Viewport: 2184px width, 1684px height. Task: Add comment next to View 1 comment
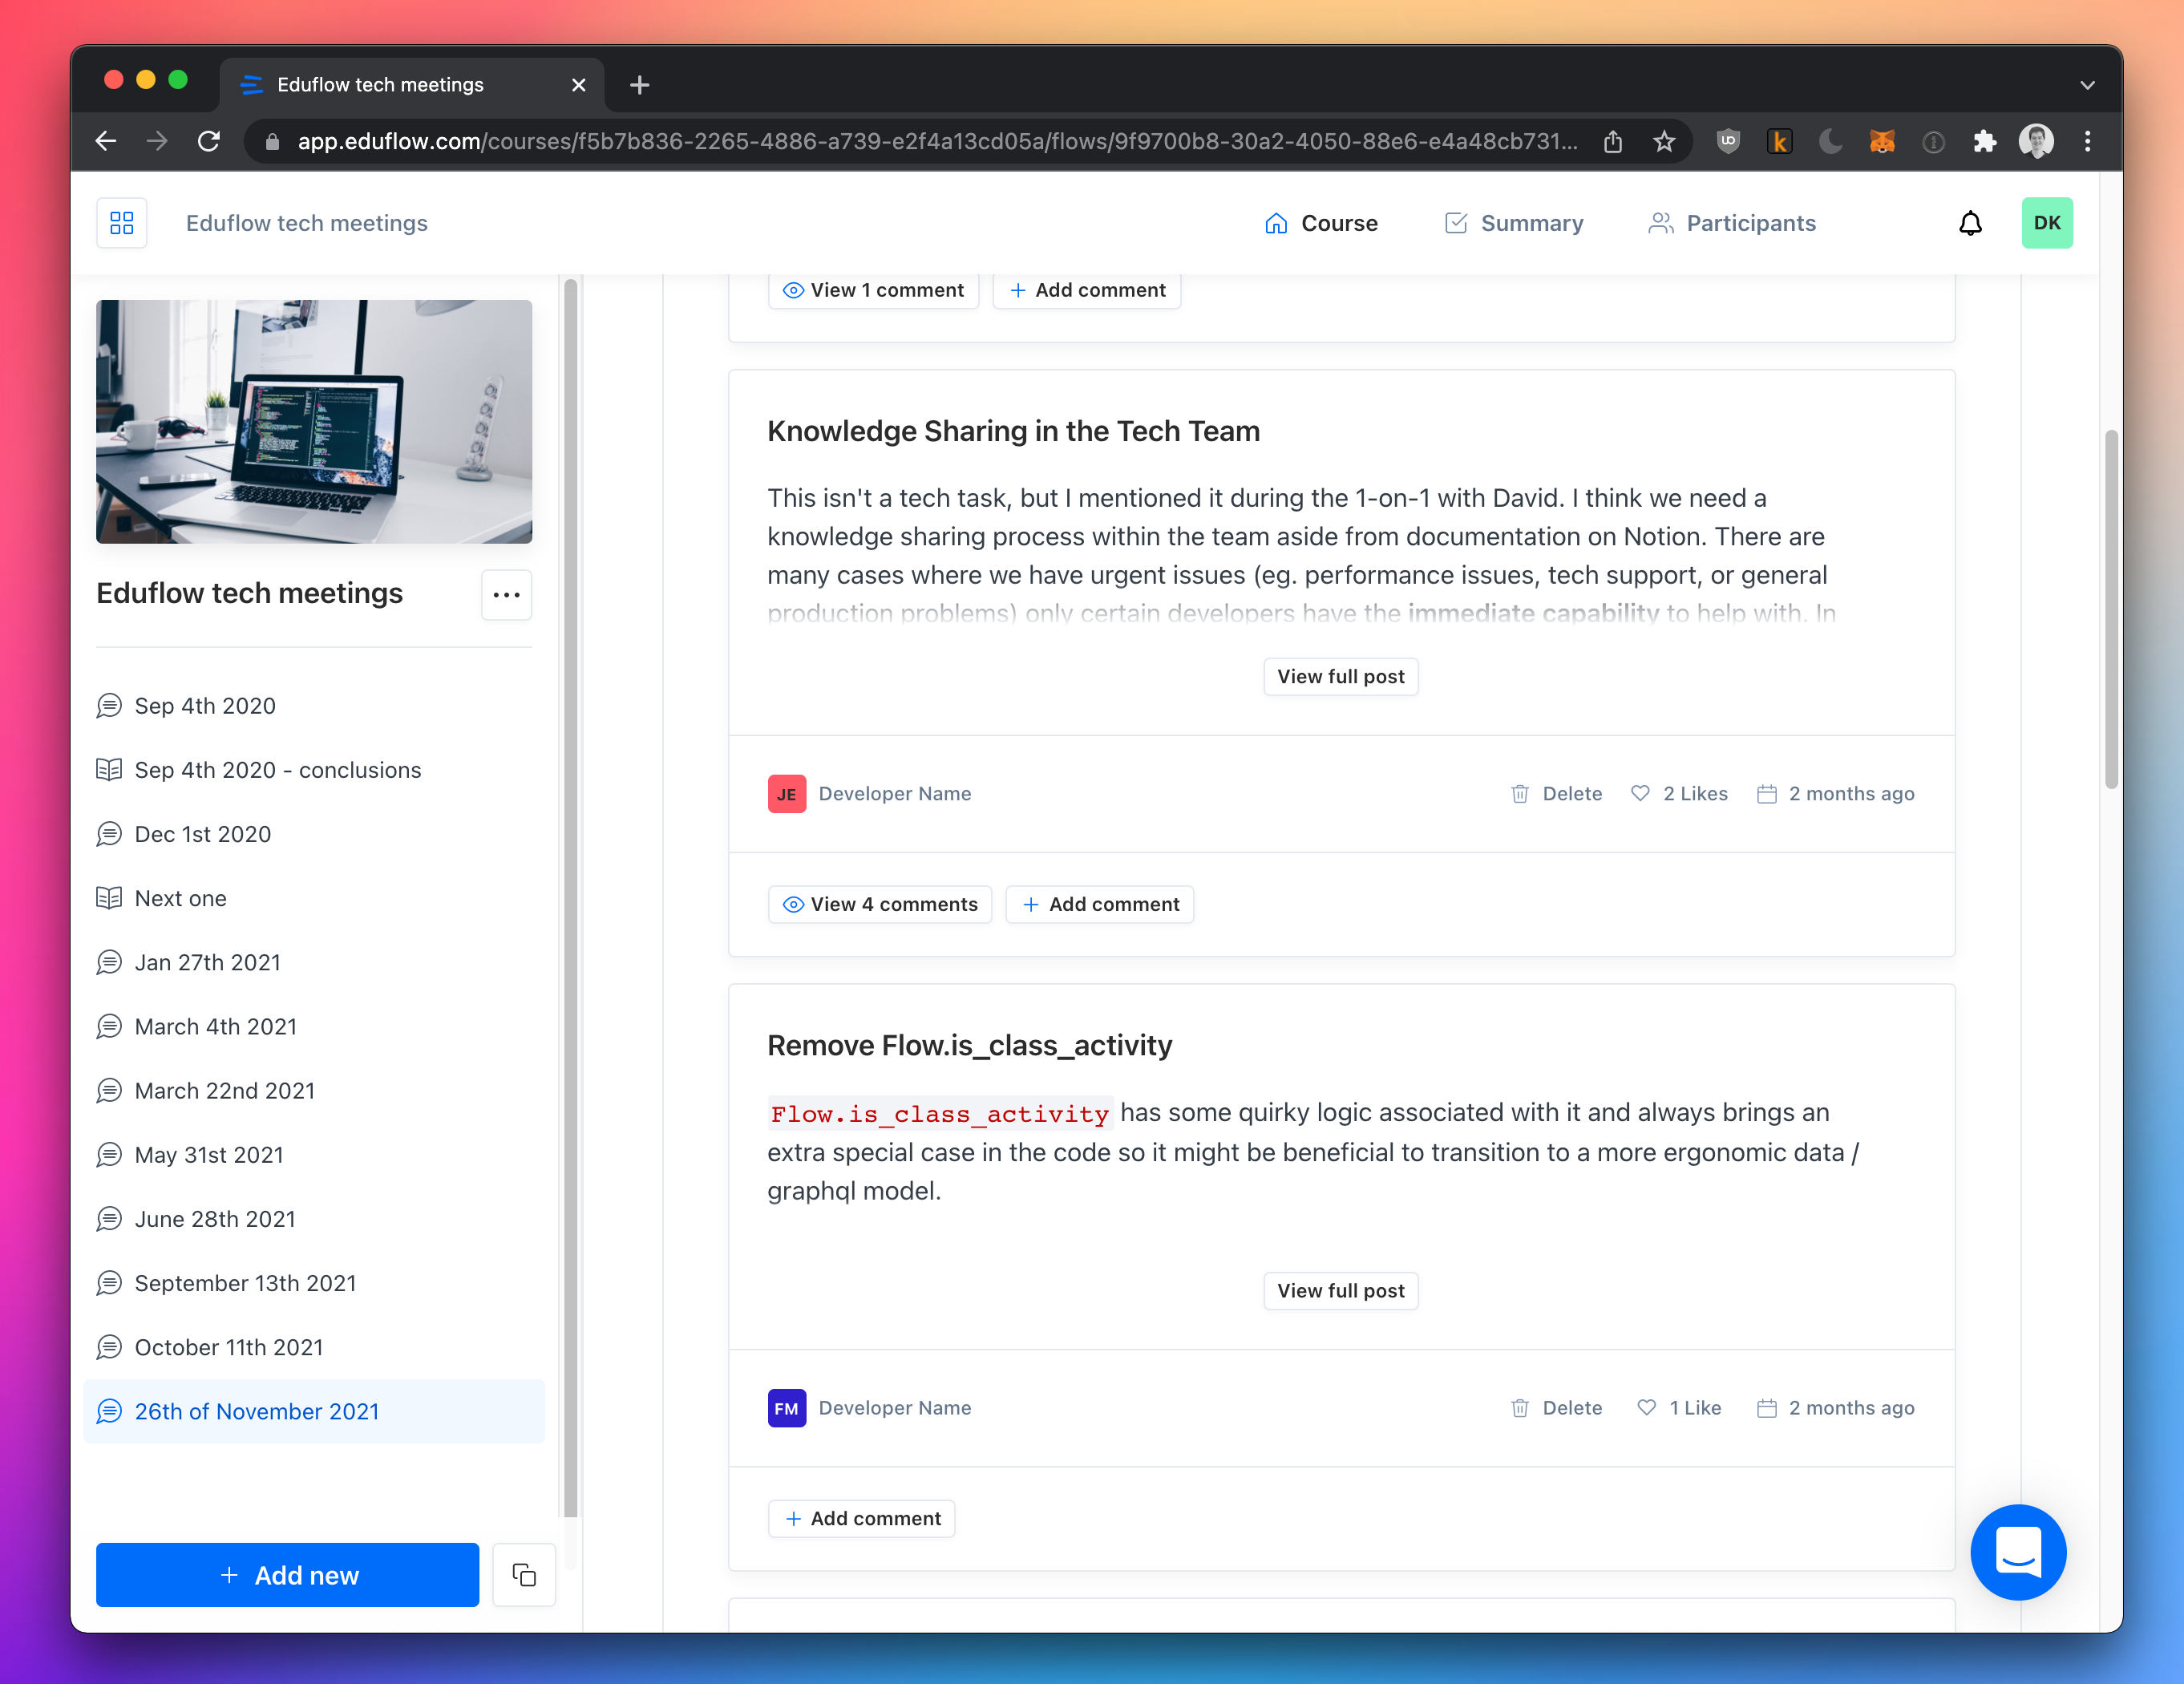pyautogui.click(x=1086, y=290)
